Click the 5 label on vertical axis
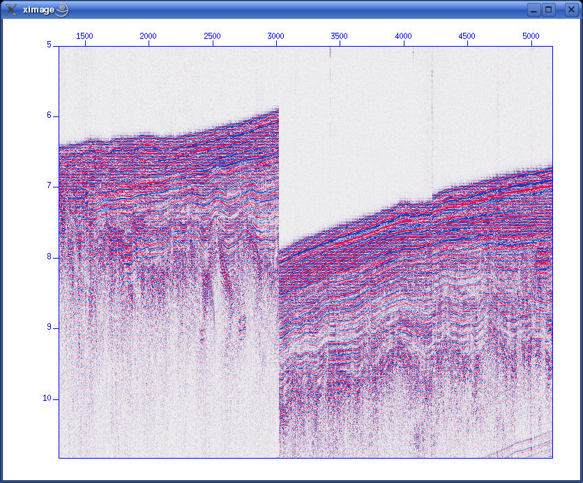This screenshot has width=583, height=483. coord(49,45)
